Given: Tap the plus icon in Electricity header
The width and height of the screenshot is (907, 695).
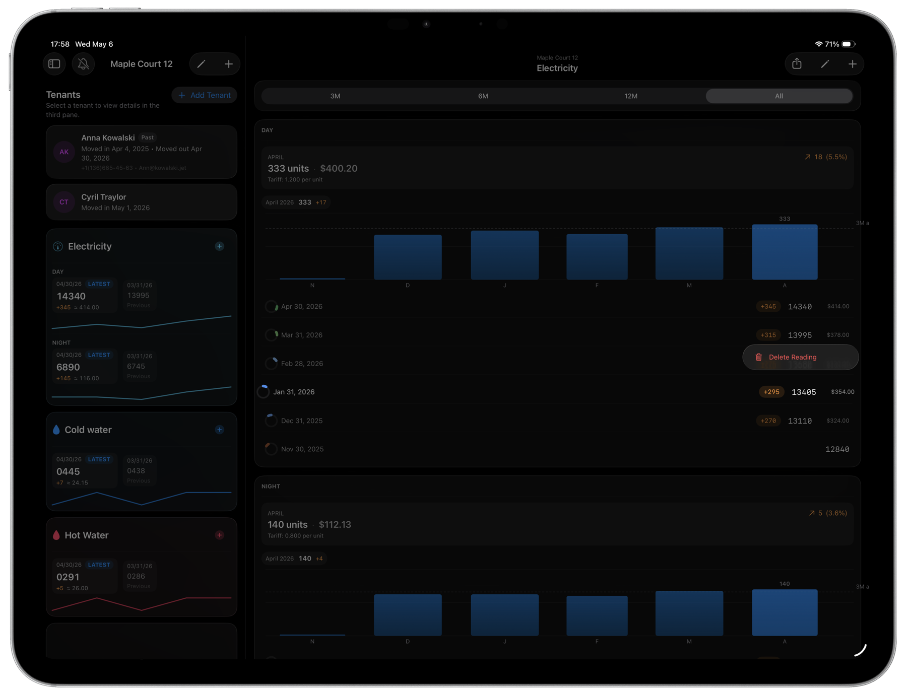Looking at the screenshot, I should point(853,64).
